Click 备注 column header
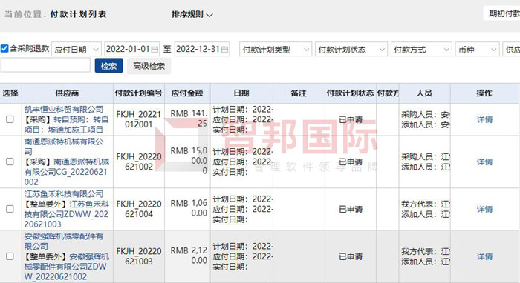Screen dimensions: 520x283 tap(299, 93)
